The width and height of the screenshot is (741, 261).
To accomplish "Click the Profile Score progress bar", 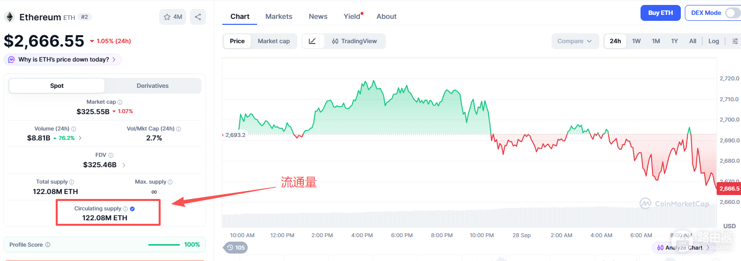I will click(164, 245).
